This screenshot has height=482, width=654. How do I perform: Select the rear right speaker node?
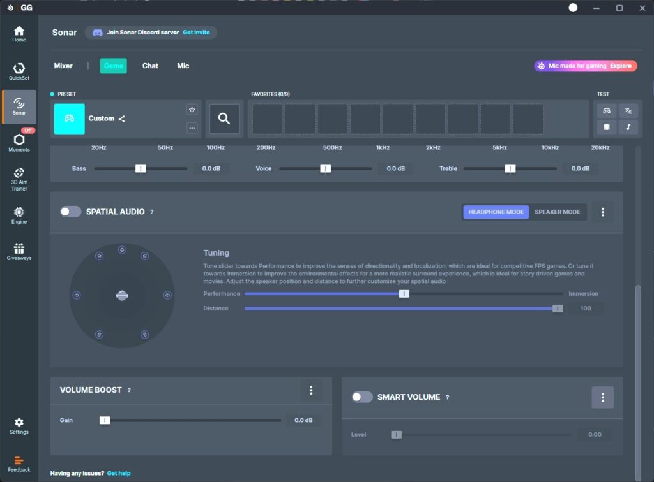point(144,334)
